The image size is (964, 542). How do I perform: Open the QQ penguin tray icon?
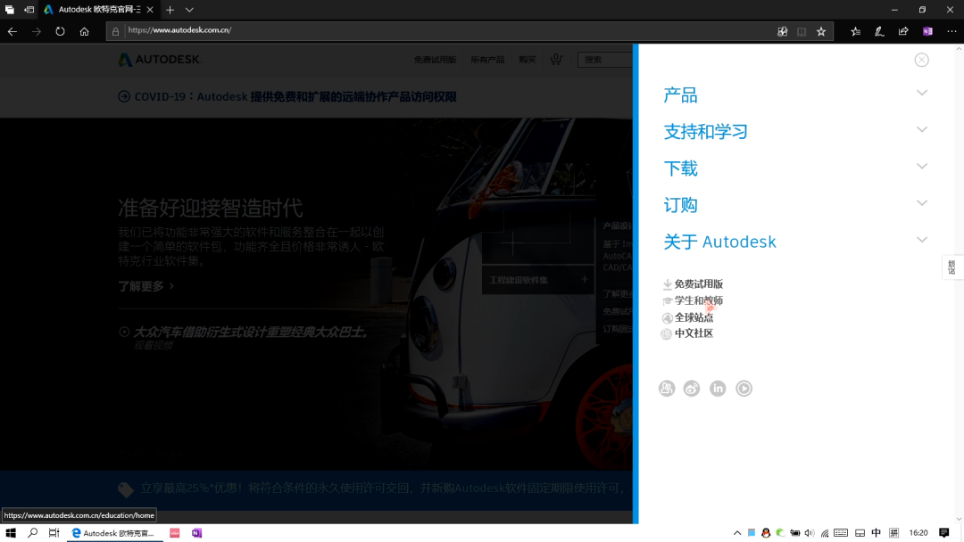[766, 533]
